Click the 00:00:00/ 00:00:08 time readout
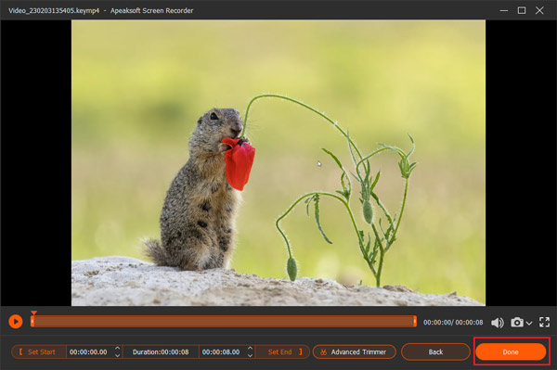This screenshot has height=370, width=557. point(453,323)
